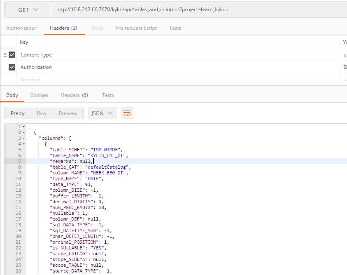Viewport: 347px width, 275px height.
Task: Click line number 26 in the gutter
Action: pyautogui.click(x=19, y=271)
